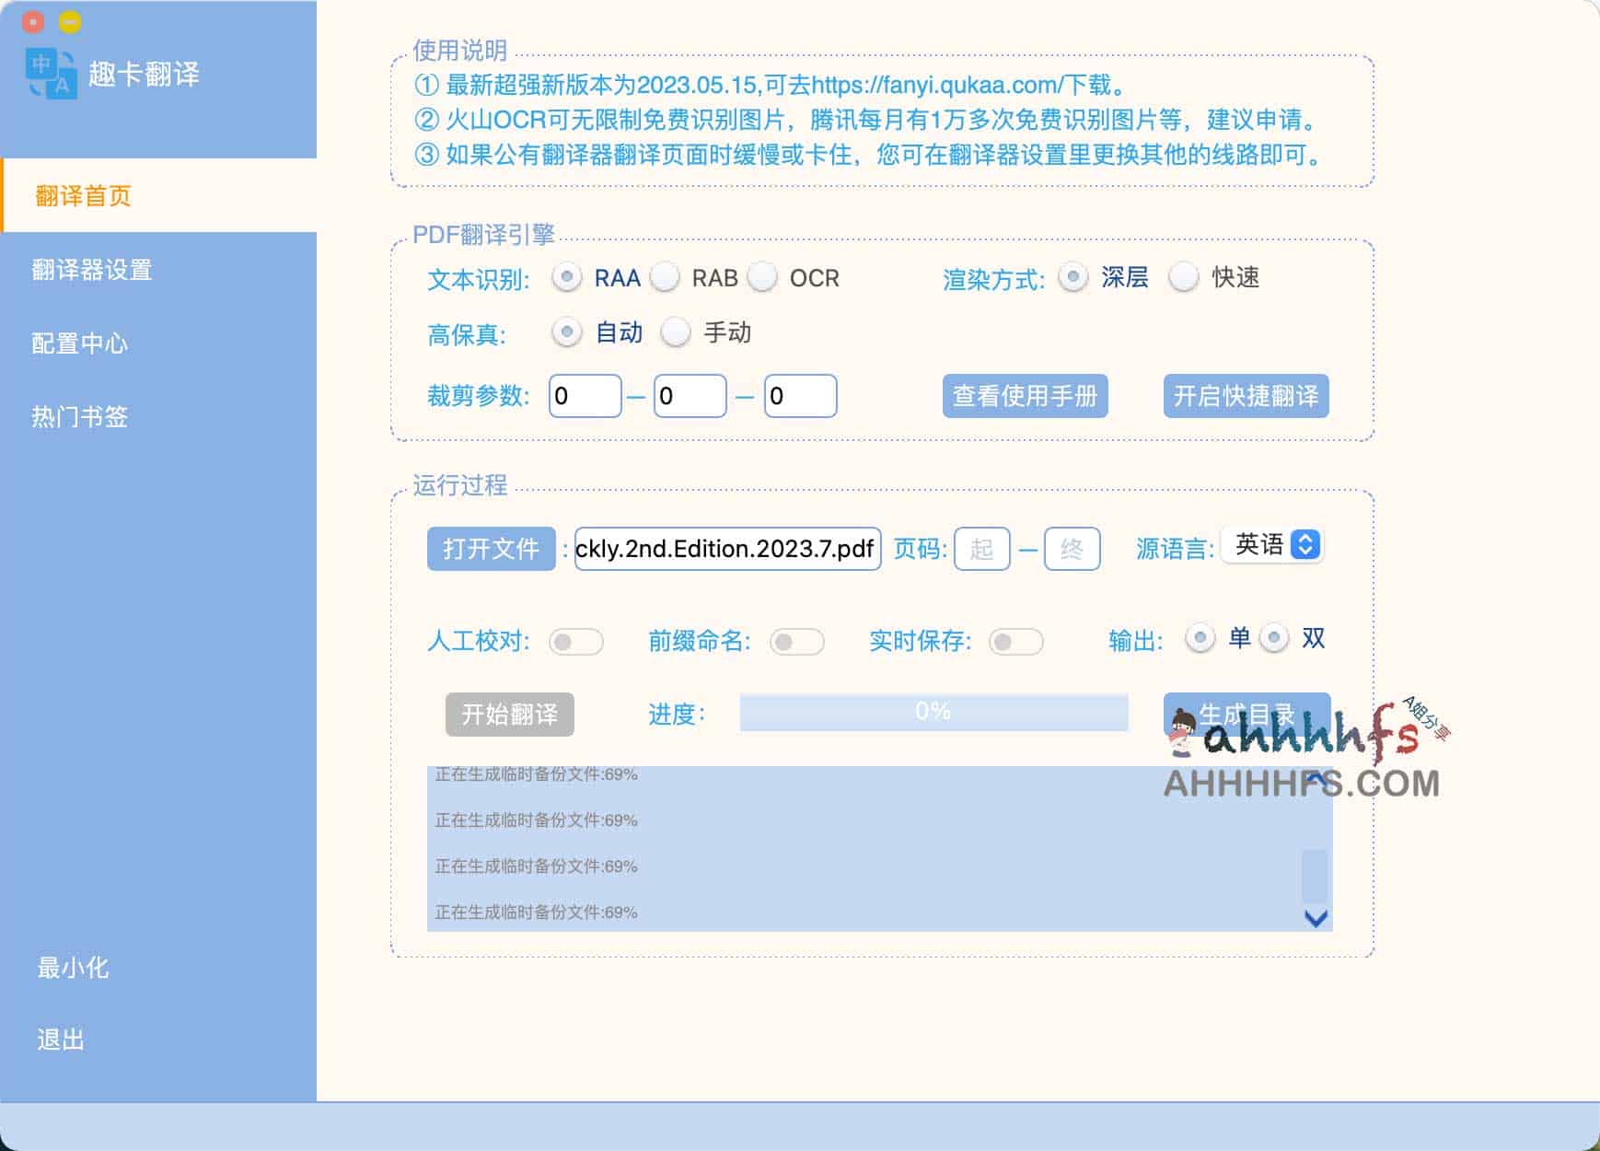
Task: Click 开启快捷翻译
Action: coord(1246,395)
